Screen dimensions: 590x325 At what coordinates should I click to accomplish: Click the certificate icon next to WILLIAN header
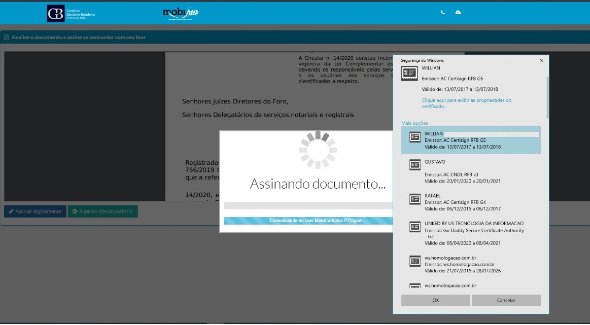pos(409,73)
